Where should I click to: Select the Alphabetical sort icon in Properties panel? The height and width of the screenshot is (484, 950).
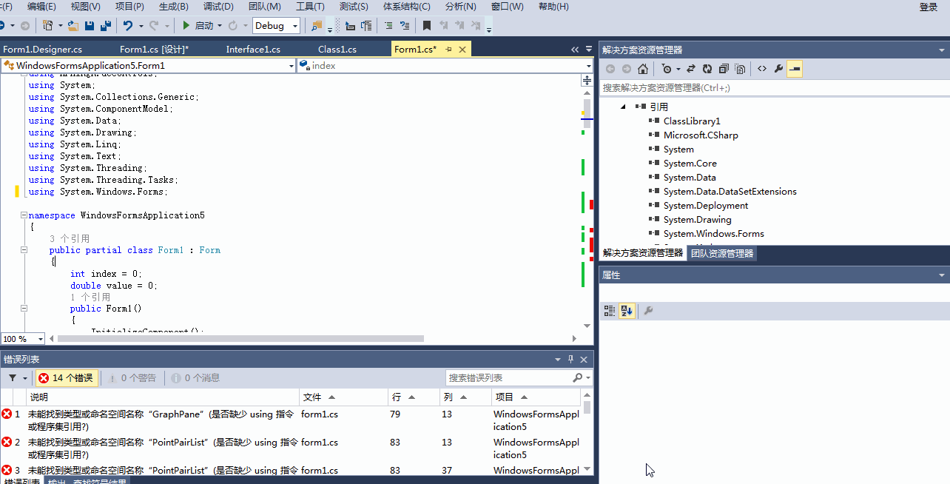[x=626, y=311]
